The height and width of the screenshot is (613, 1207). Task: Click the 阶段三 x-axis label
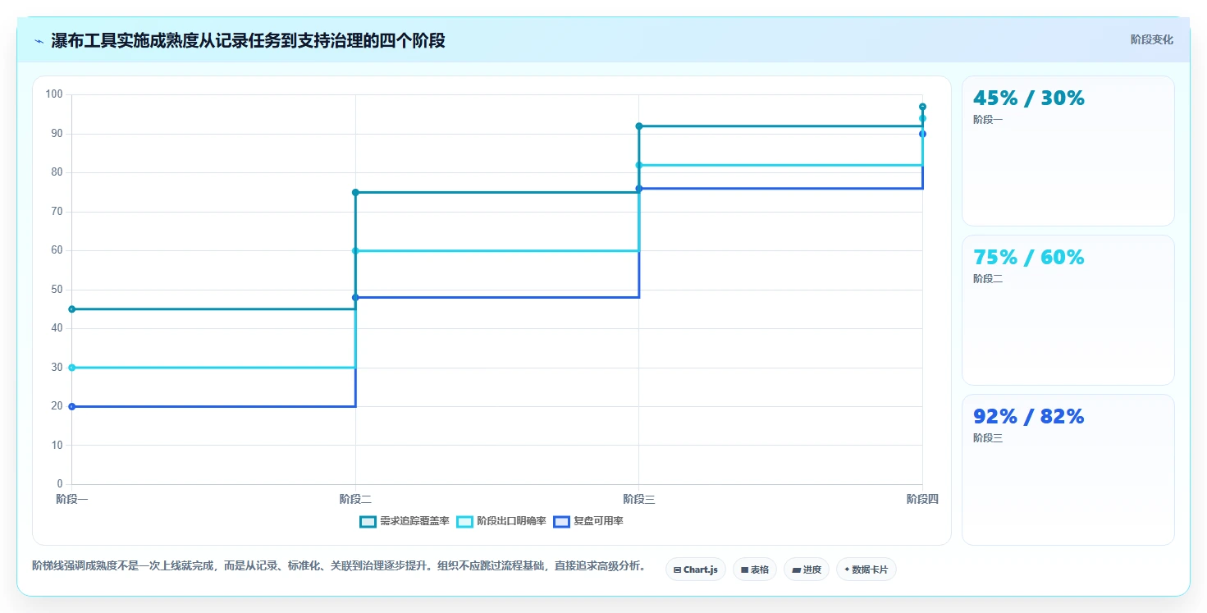(x=639, y=499)
